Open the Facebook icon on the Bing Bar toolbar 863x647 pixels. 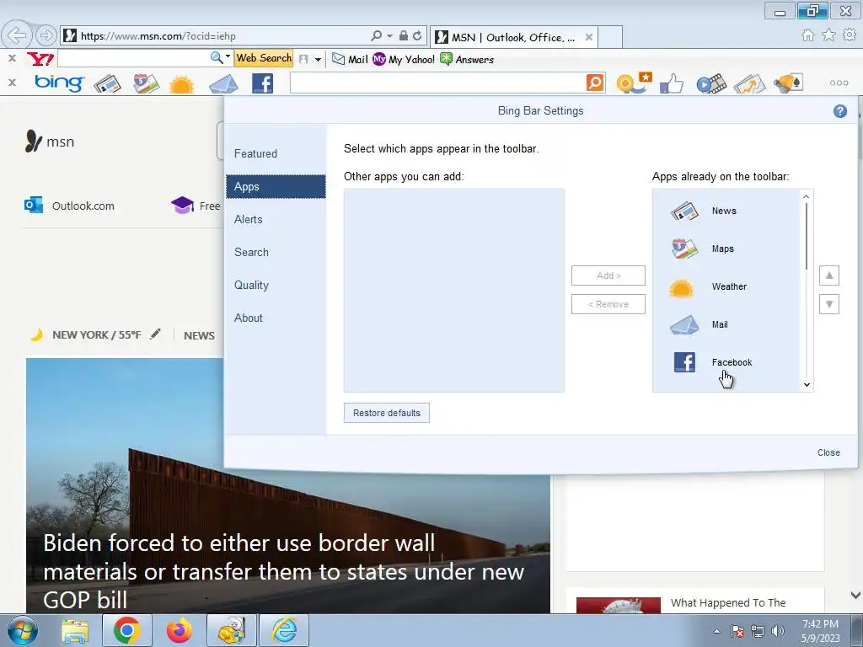263,83
